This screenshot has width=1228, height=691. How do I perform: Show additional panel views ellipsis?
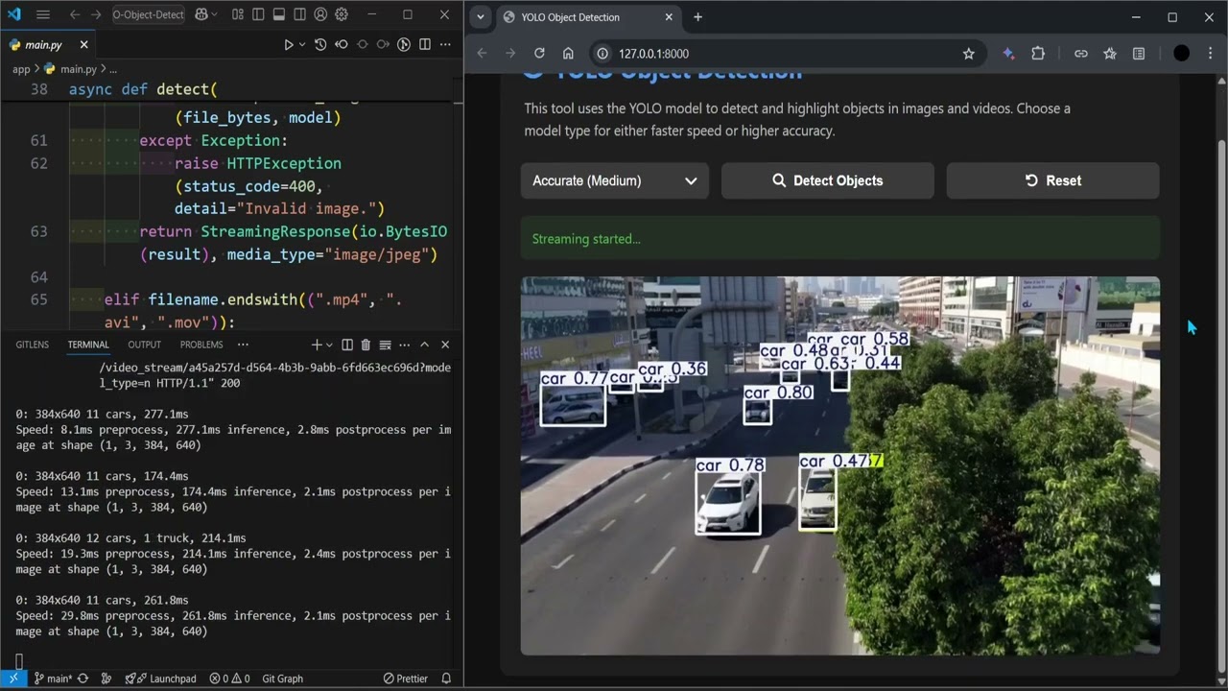[243, 345]
